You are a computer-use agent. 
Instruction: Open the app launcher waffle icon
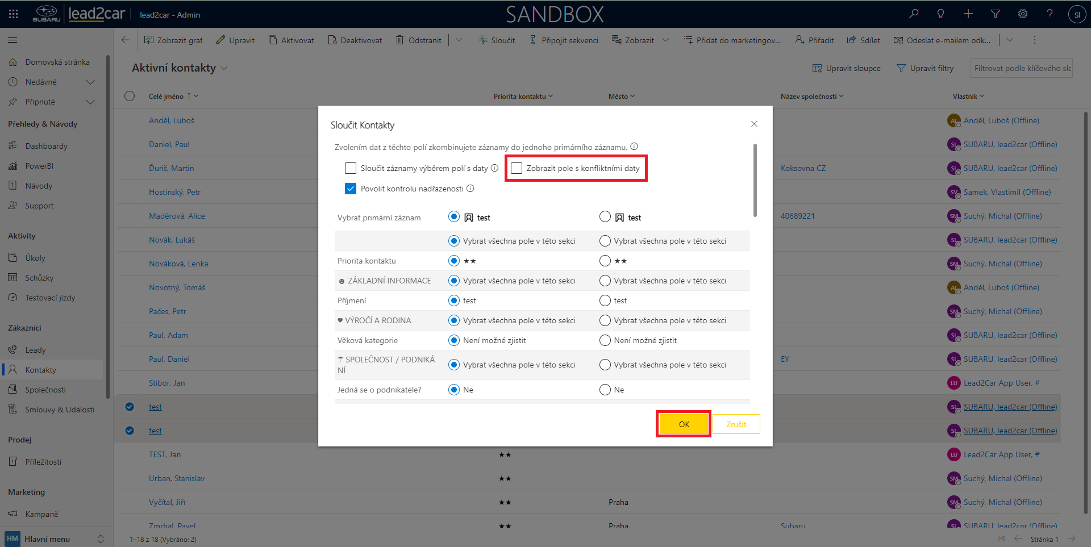click(x=14, y=14)
